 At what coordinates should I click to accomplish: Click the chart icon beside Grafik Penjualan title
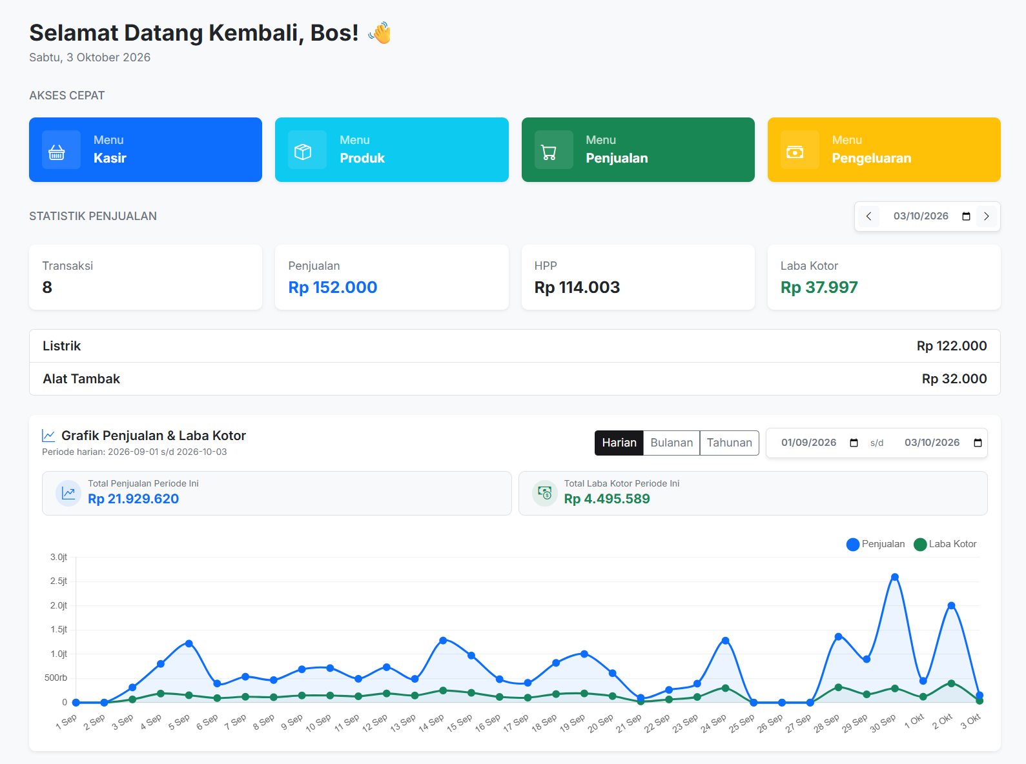coord(48,436)
